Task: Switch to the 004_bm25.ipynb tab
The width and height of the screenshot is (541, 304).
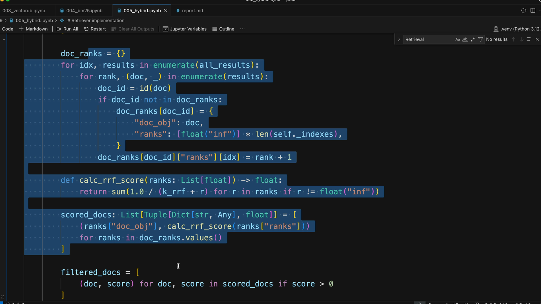Action: point(84,11)
